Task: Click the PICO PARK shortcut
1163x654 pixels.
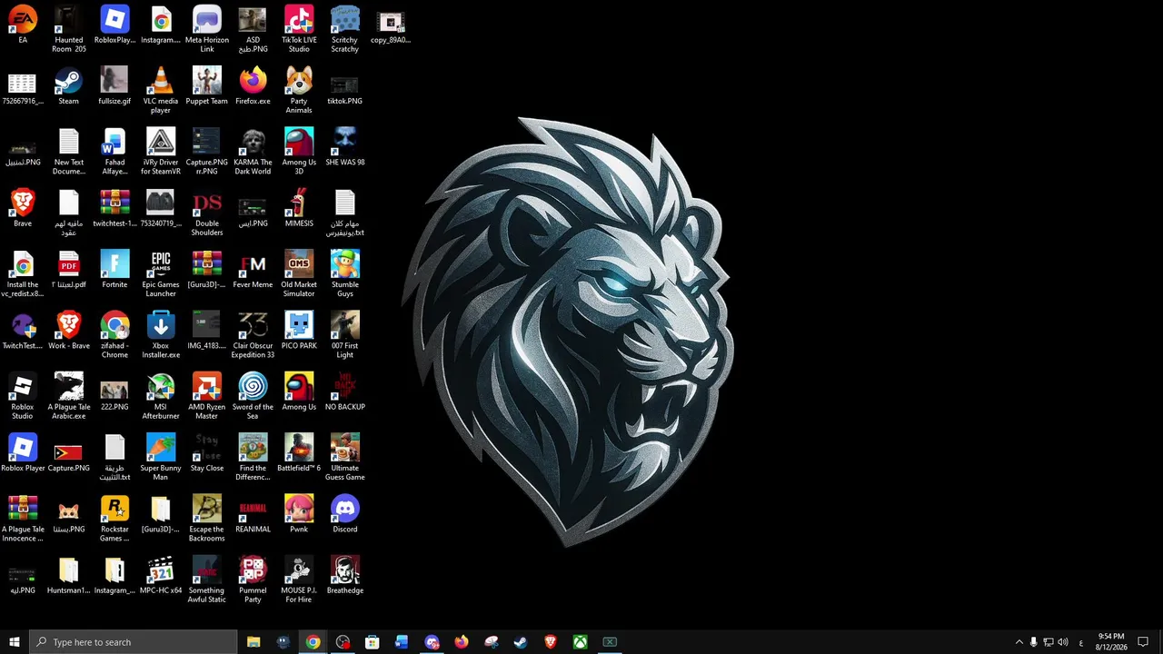Action: (299, 329)
